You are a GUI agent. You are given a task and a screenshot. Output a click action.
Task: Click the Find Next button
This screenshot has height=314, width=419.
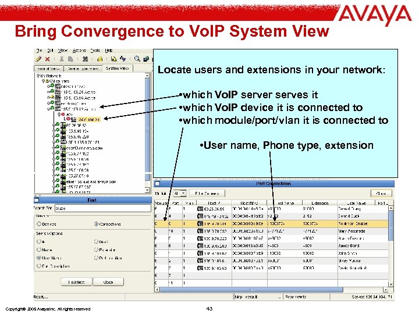[76, 282]
